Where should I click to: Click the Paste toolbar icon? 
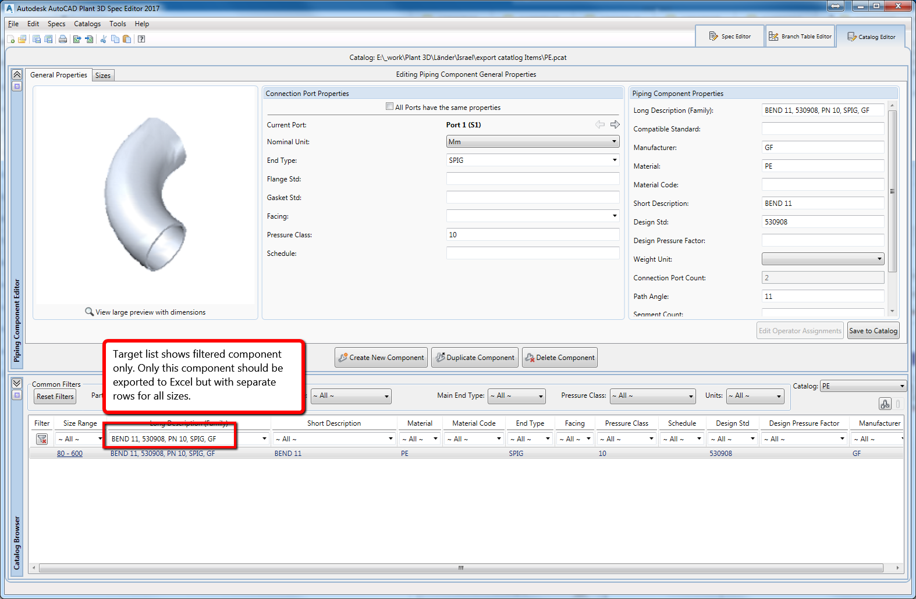[x=127, y=39]
